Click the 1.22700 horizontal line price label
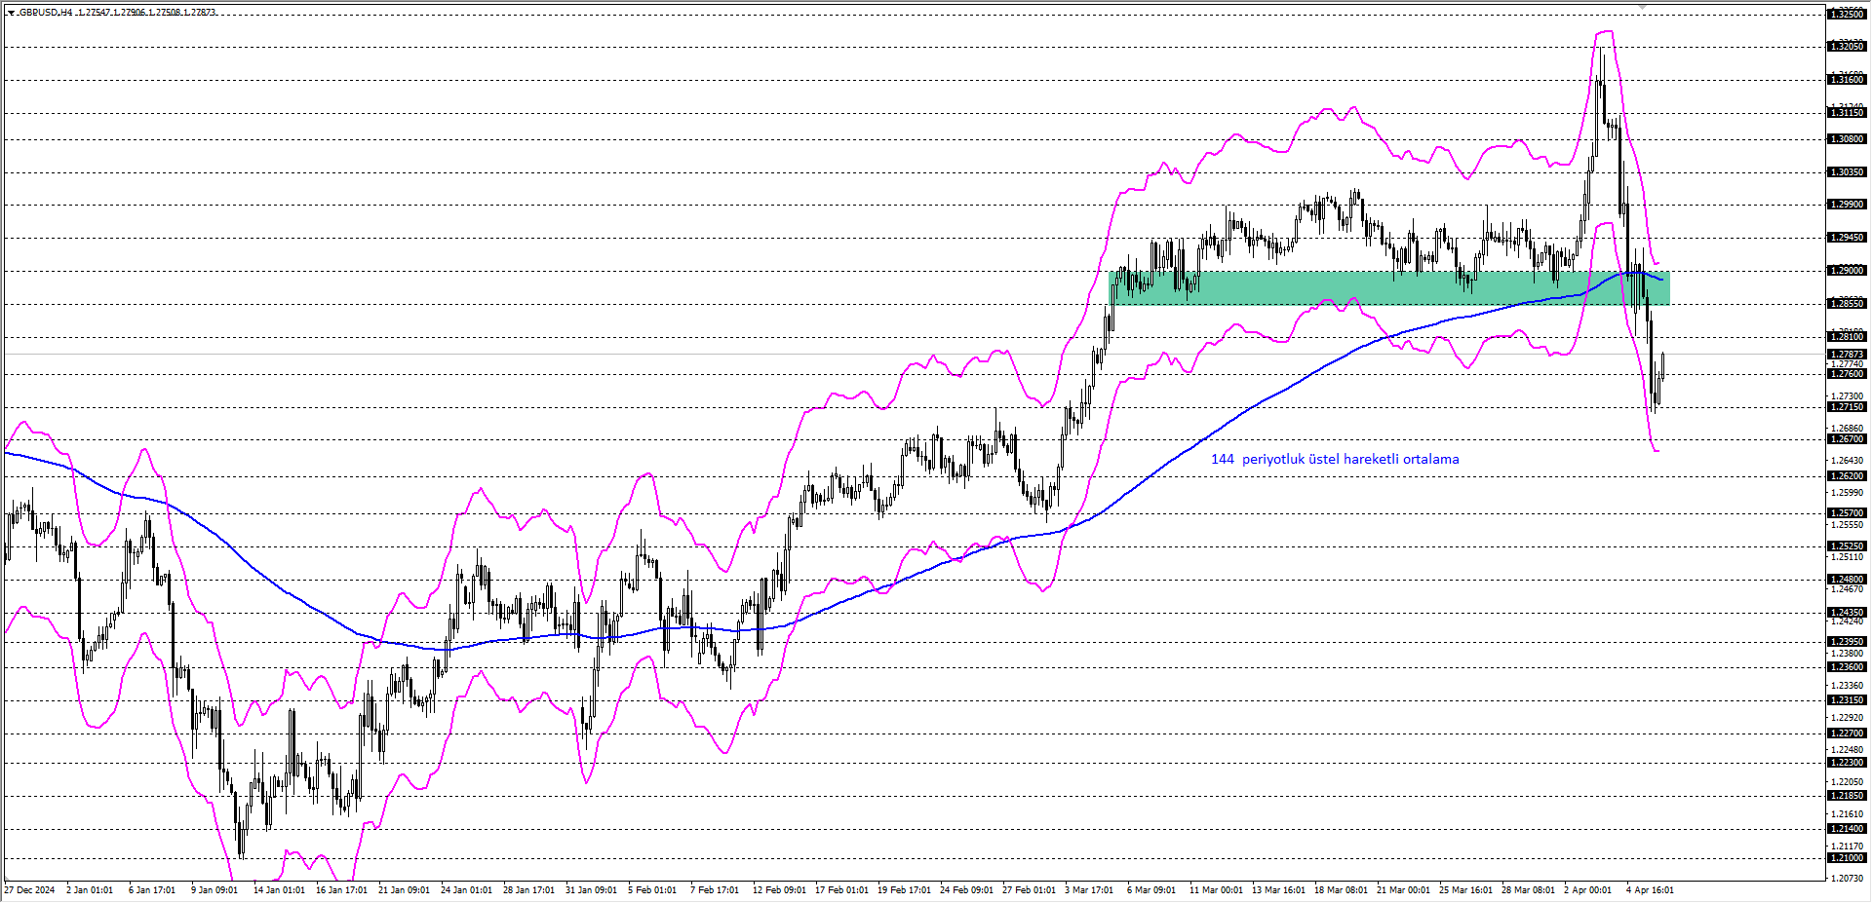Screen dimensions: 1872x903 [1847, 734]
